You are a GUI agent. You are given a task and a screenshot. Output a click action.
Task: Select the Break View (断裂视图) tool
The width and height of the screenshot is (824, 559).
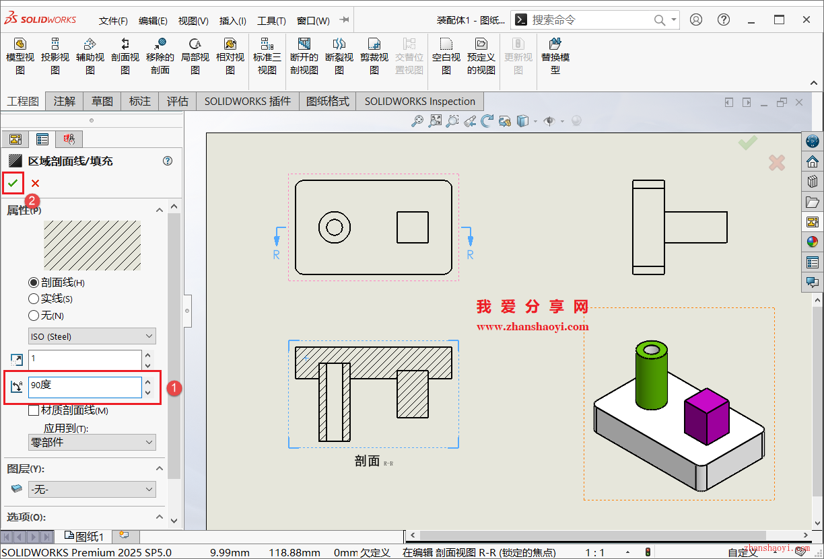(x=339, y=56)
